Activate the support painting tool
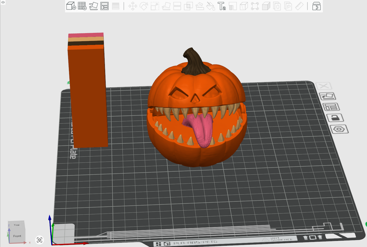 pyautogui.click(x=199, y=6)
